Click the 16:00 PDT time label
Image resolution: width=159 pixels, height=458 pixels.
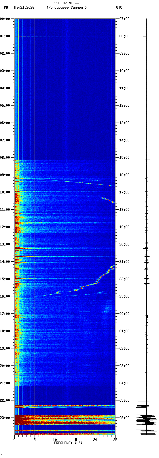coord(5,296)
